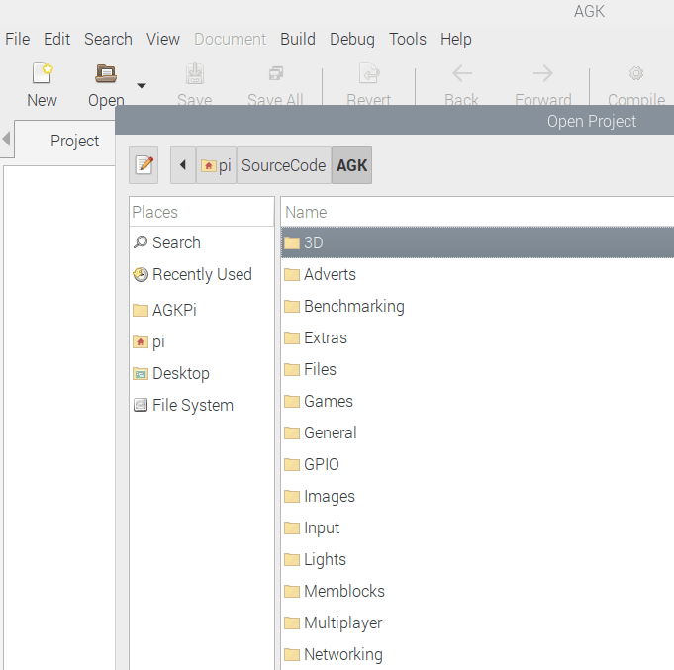Screen dimensions: 674x670
Task: Click Search in the Places list
Action: pyautogui.click(x=175, y=242)
